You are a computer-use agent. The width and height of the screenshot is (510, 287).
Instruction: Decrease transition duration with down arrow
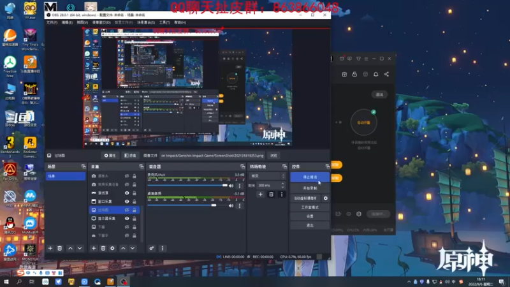click(x=282, y=187)
